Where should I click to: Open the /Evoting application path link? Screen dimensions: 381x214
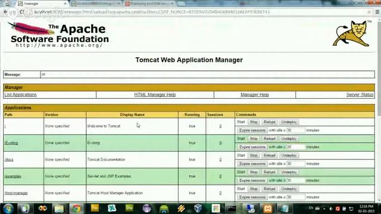[x=11, y=143]
